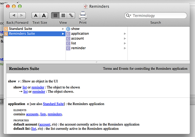The image size is (195, 137).
Task: Click the class icon beside list
Action: [x=68, y=43]
